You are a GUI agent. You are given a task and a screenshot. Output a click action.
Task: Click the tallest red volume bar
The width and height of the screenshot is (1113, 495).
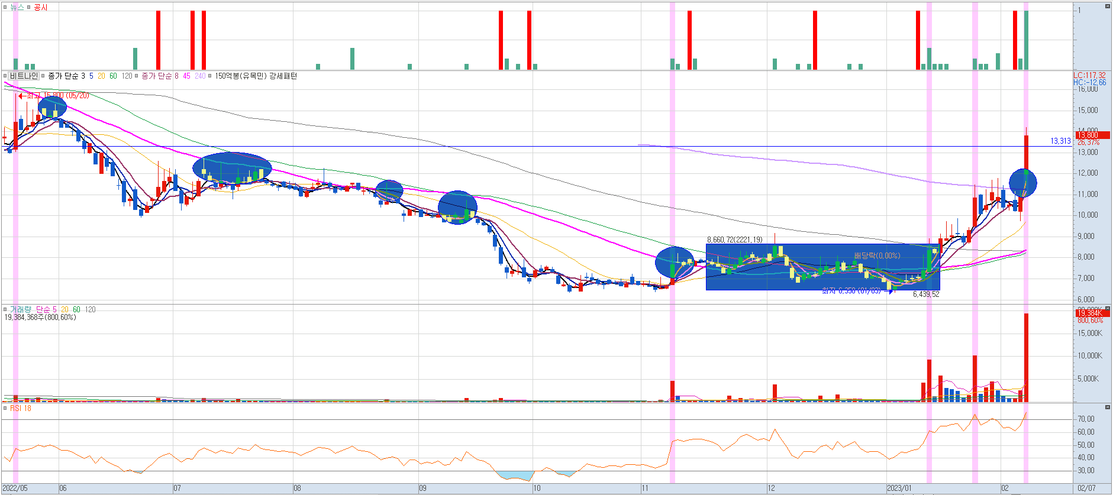[1026, 358]
